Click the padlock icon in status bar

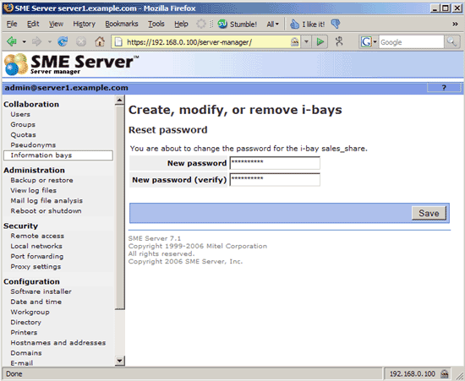pos(444,373)
